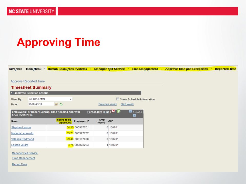Image resolution: width=246 pixels, height=184 pixels.
Task: Select Approve Time and Exceptions in the breadcrumb
Action: pos(186,69)
